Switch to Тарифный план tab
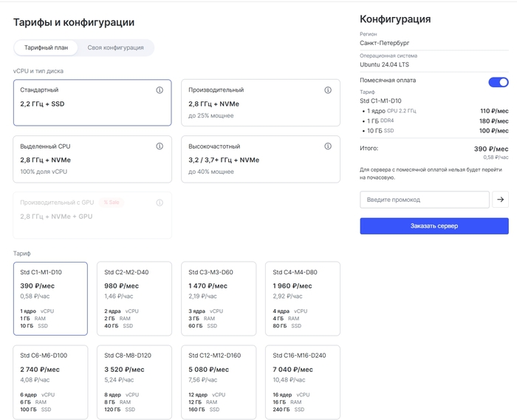517x420 pixels. tap(46, 47)
